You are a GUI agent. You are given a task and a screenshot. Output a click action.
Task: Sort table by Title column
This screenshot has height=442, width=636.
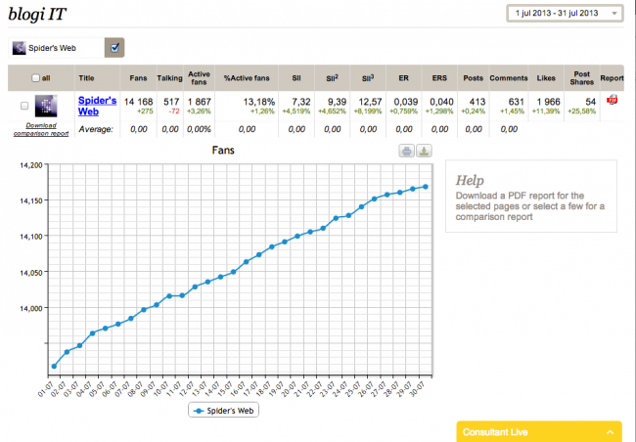86,78
